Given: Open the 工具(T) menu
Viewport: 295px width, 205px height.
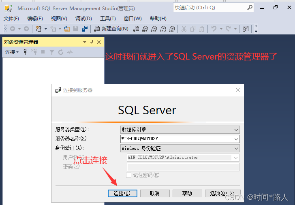Looking at the screenshot, I should pos(108,18).
